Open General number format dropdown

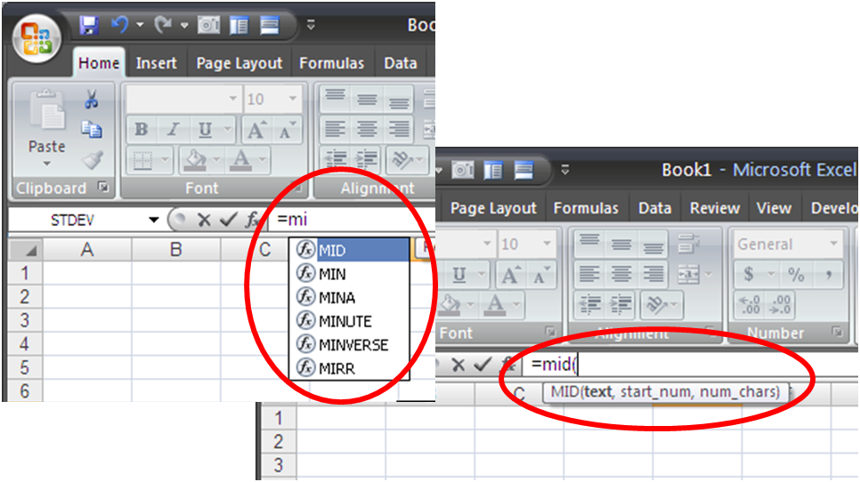(834, 244)
